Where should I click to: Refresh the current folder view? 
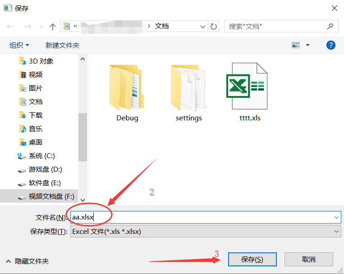pyautogui.click(x=213, y=27)
